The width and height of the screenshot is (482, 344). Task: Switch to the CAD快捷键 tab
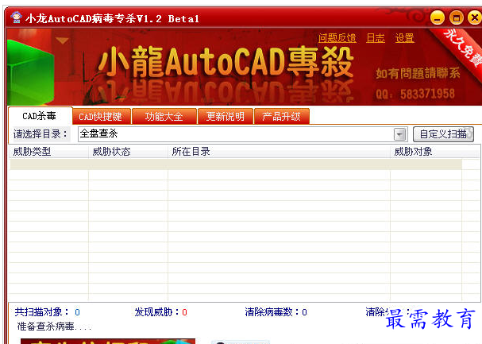(102, 117)
